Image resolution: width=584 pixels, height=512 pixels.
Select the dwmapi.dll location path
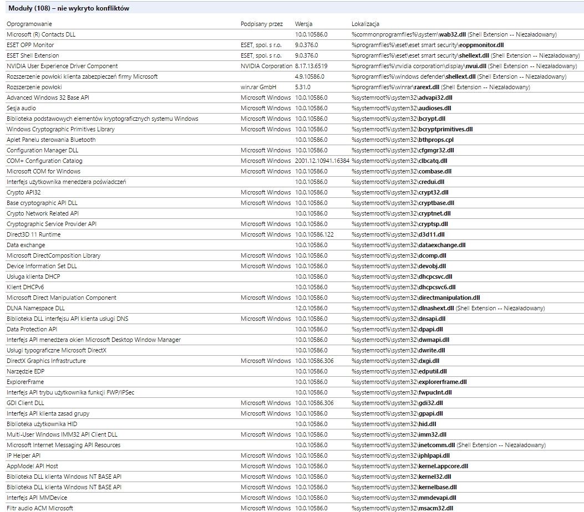[x=400, y=340]
